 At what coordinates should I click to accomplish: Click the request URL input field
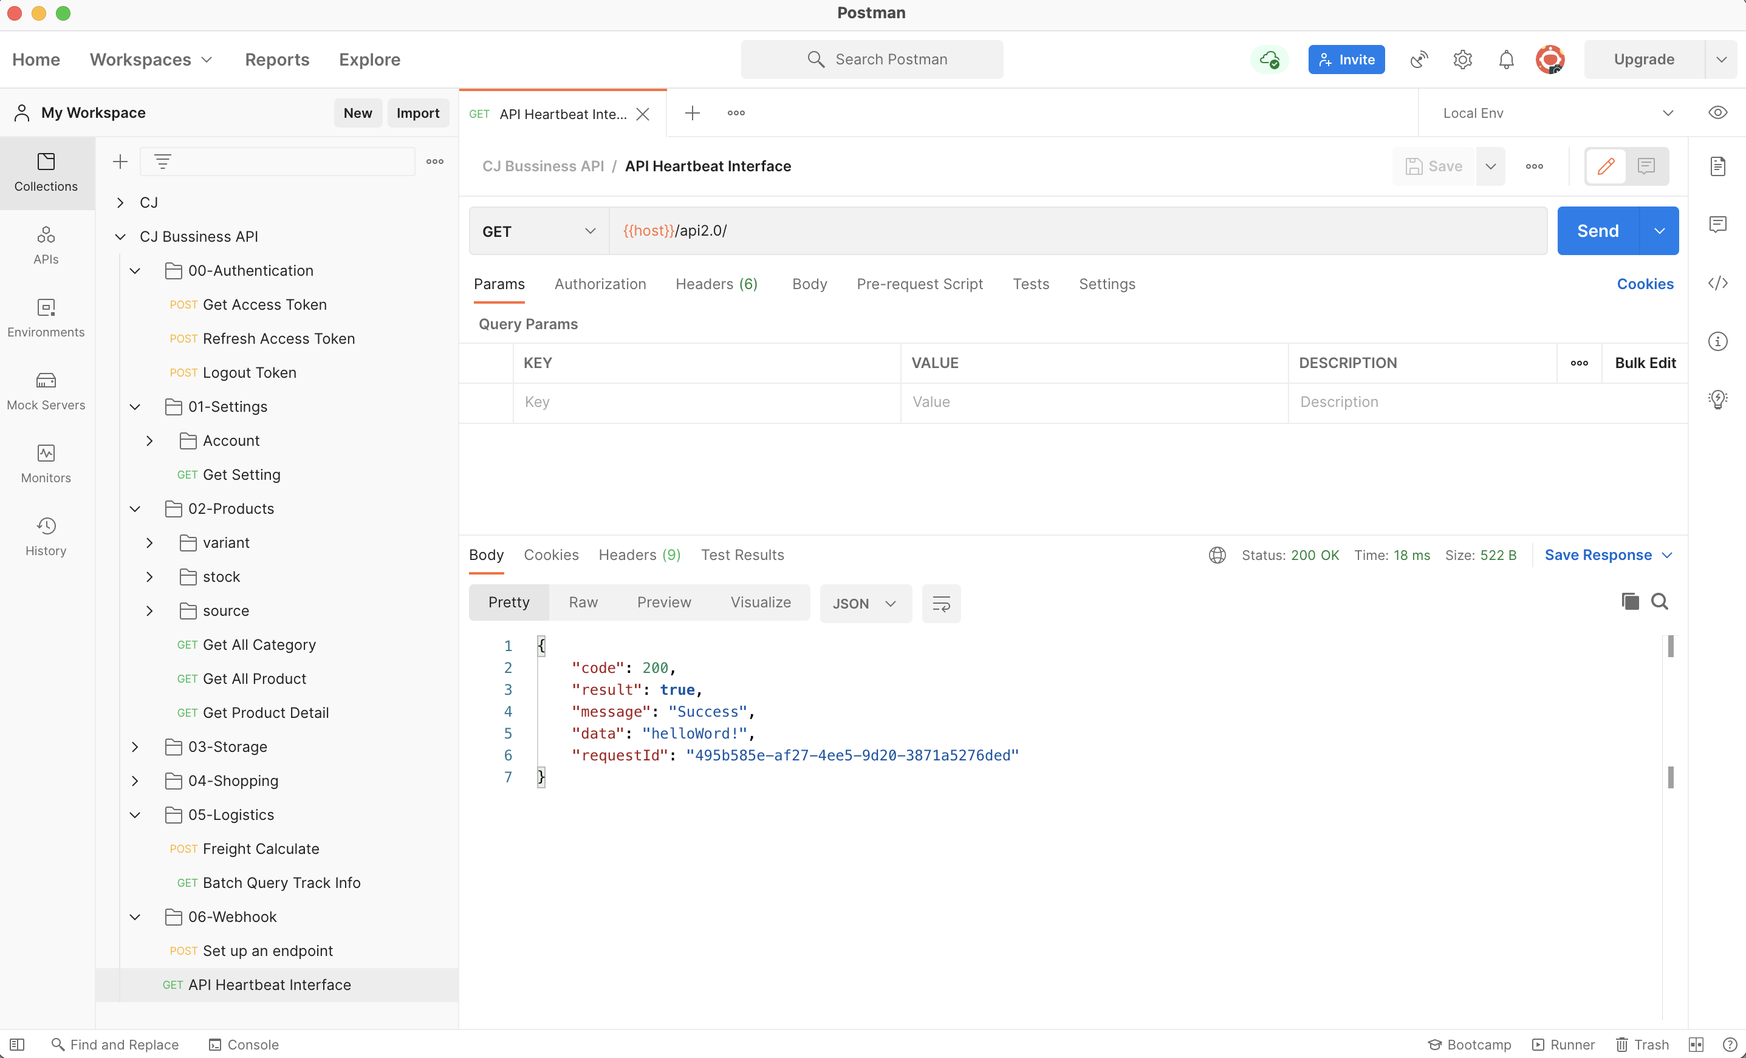[1077, 231]
